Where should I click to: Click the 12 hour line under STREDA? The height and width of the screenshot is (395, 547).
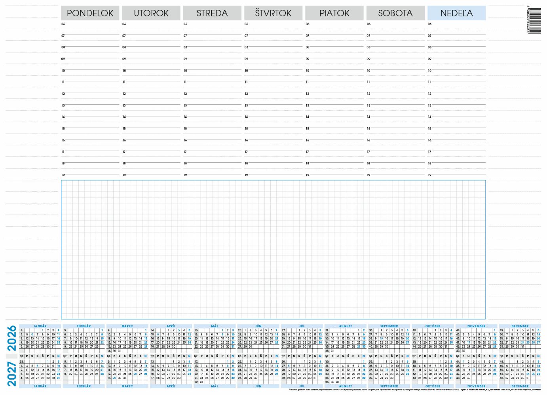[x=212, y=94]
